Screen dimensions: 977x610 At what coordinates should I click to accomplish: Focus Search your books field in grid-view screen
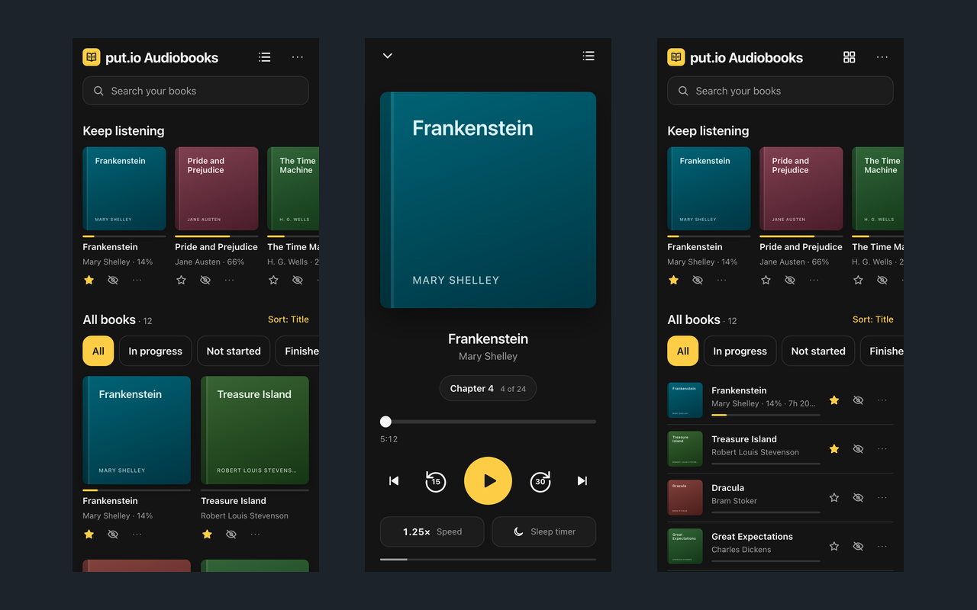(x=195, y=91)
